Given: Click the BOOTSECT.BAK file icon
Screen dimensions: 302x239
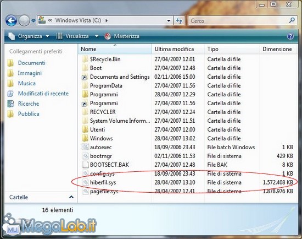Looking at the screenshot, I should click(85, 165).
